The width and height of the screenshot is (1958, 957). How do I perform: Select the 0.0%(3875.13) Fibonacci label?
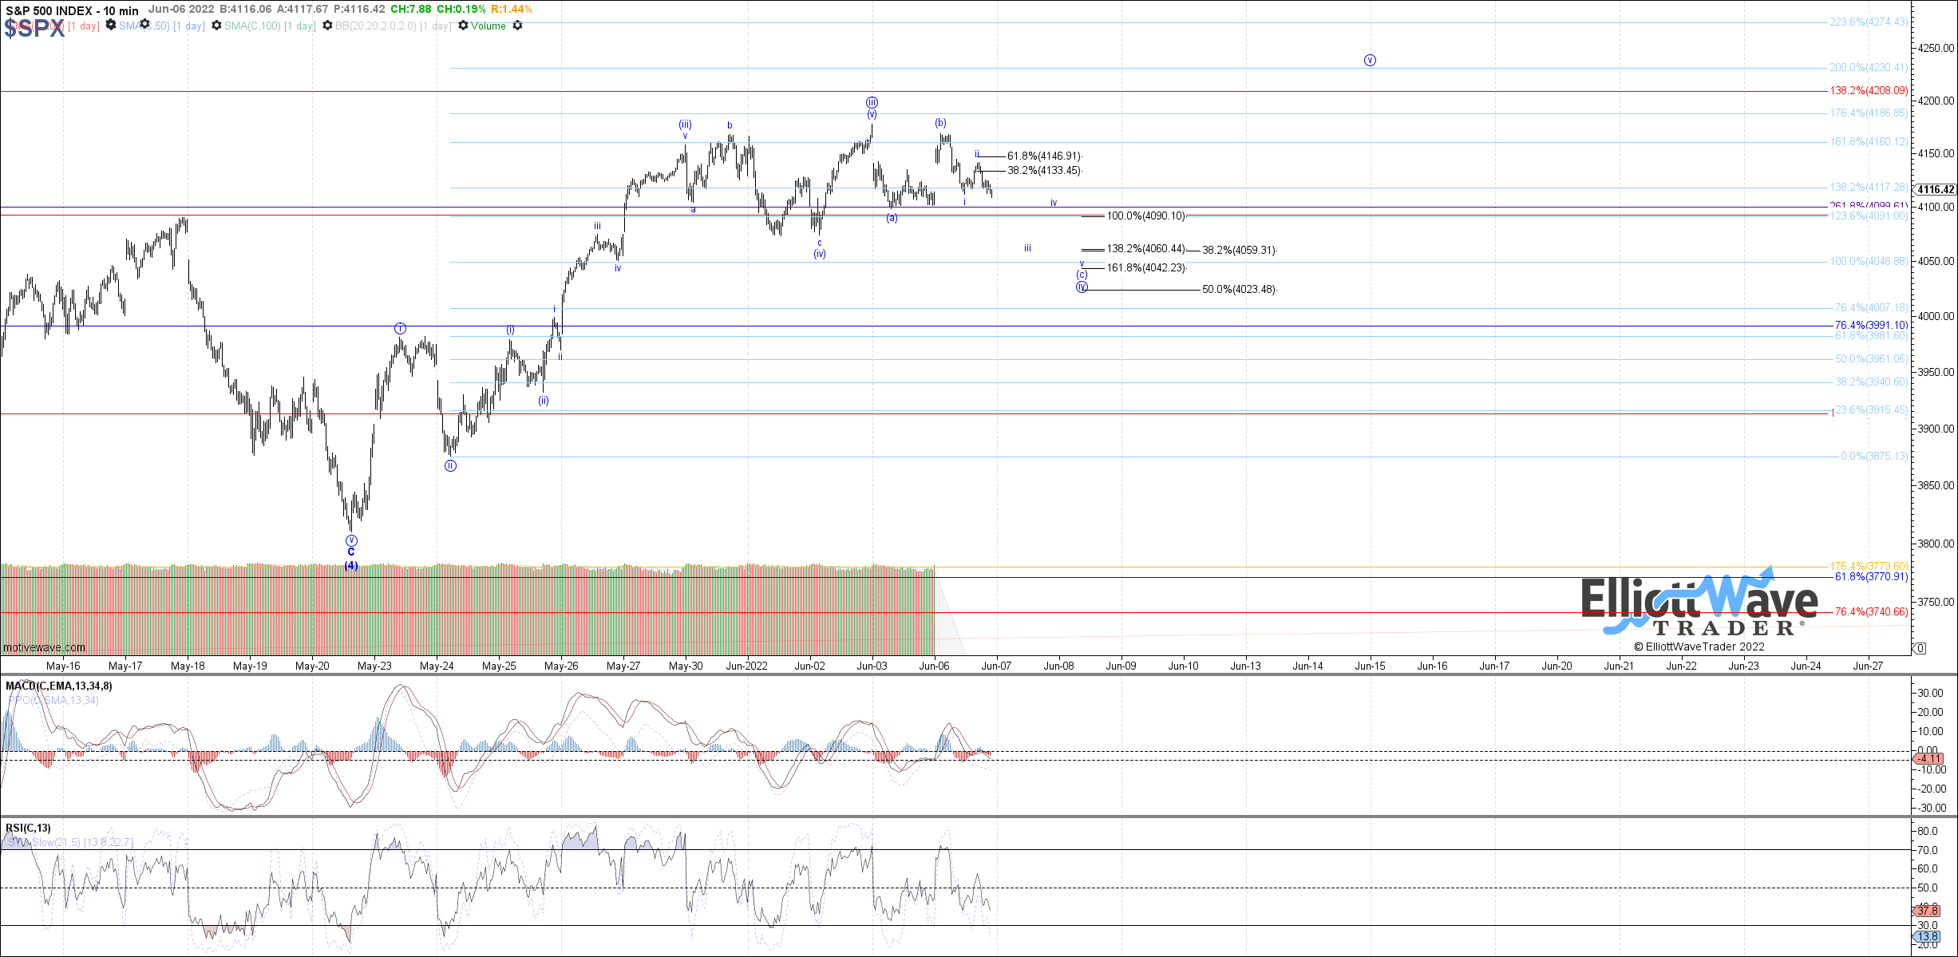(1874, 457)
